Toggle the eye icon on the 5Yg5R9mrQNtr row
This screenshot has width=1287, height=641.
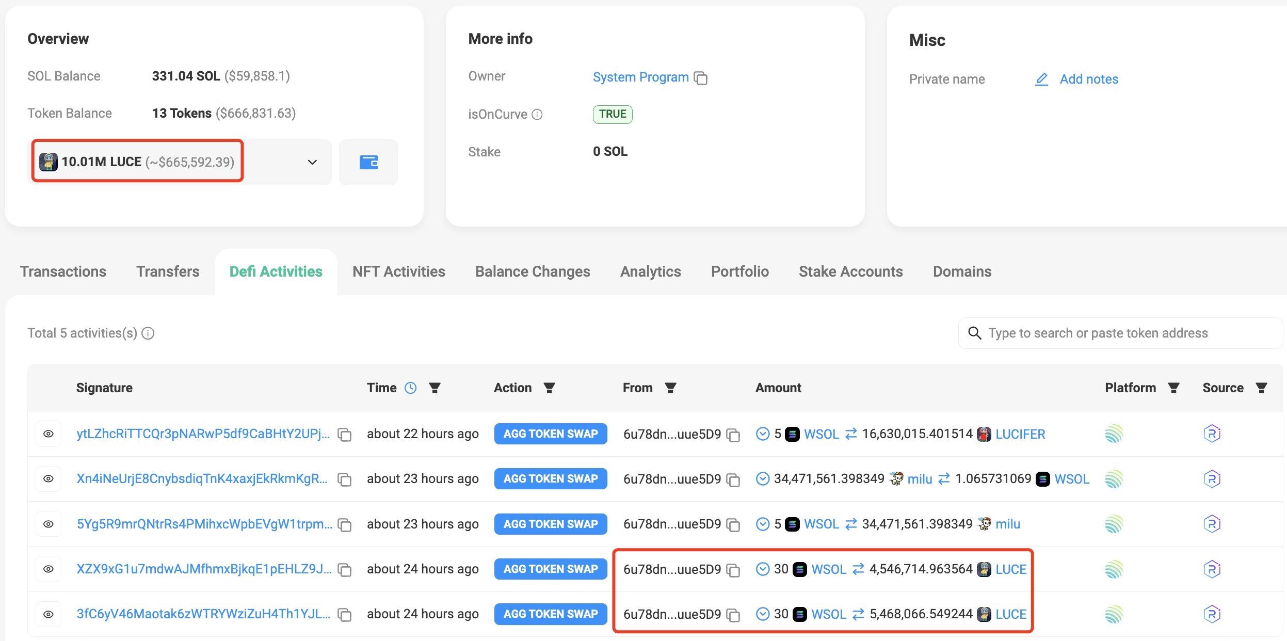coord(49,524)
